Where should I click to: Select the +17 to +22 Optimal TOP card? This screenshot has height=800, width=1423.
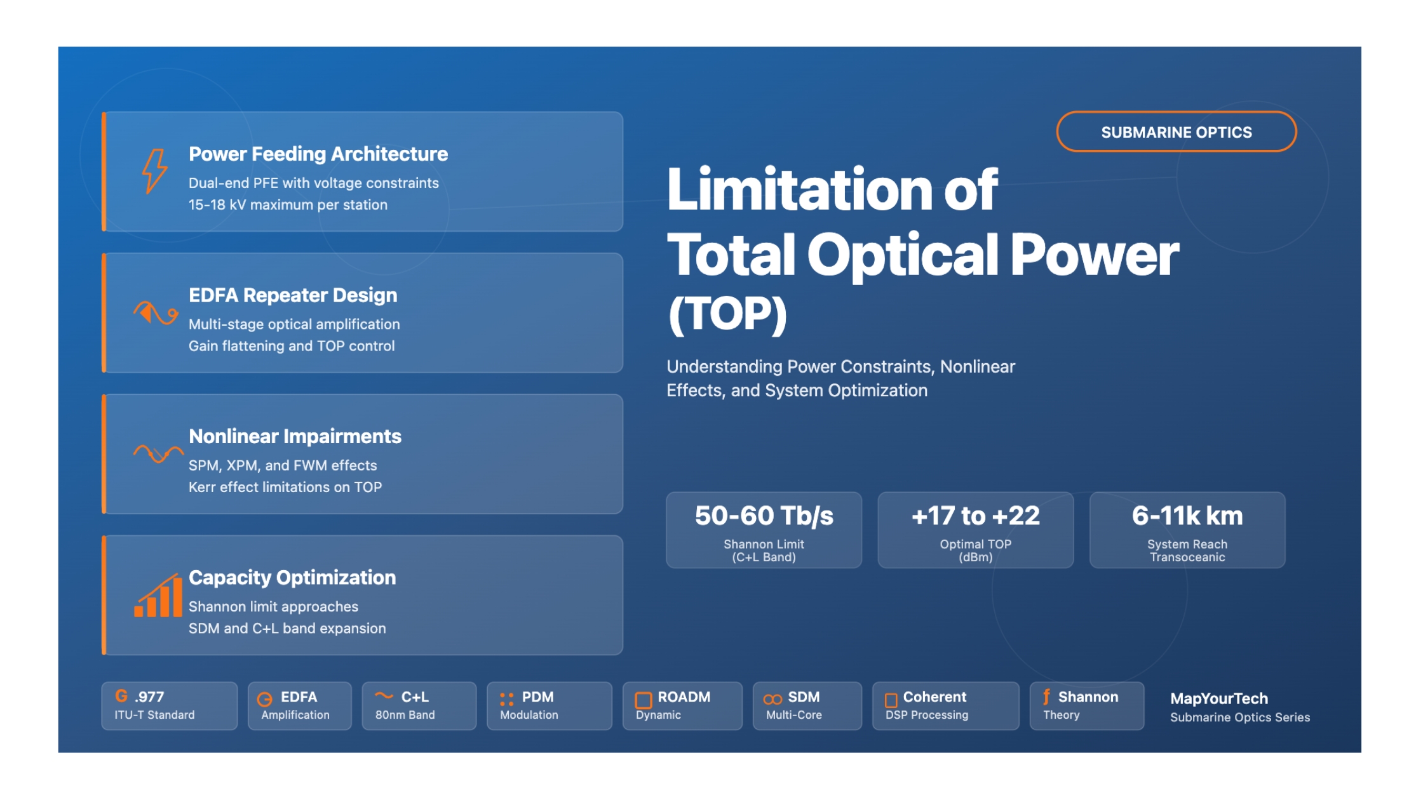(975, 530)
